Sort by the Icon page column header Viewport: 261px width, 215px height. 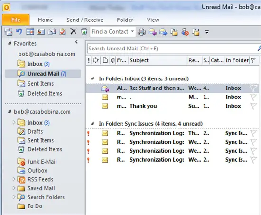[105, 60]
